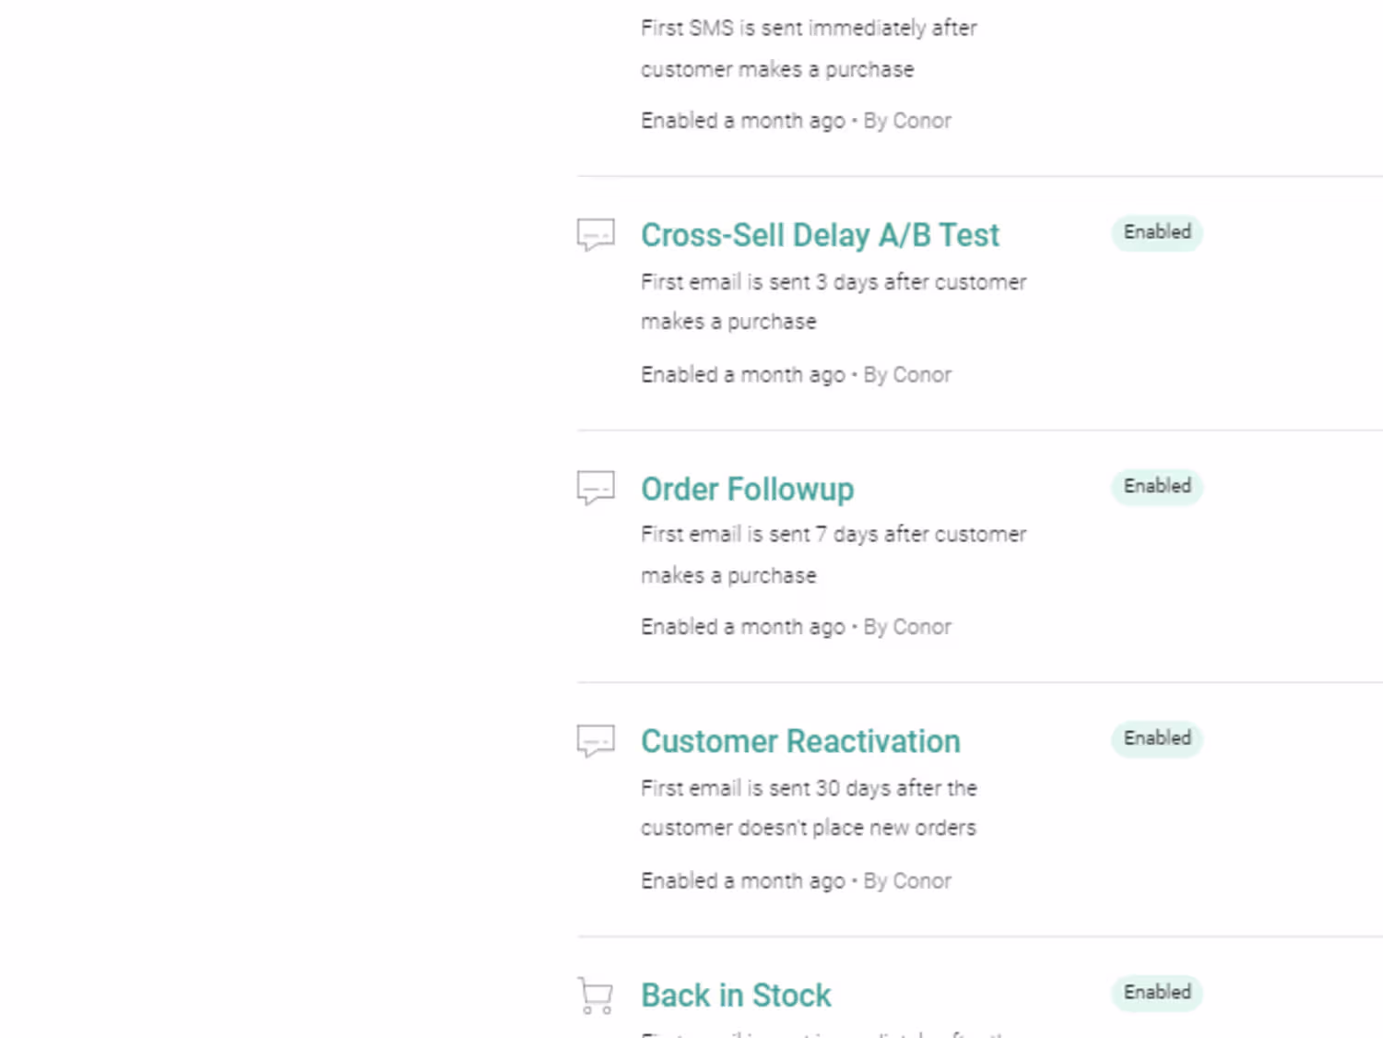Viewport: 1383px width, 1038px height.
Task: Click the Enabled status badge for Order Followup
Action: 1157,486
